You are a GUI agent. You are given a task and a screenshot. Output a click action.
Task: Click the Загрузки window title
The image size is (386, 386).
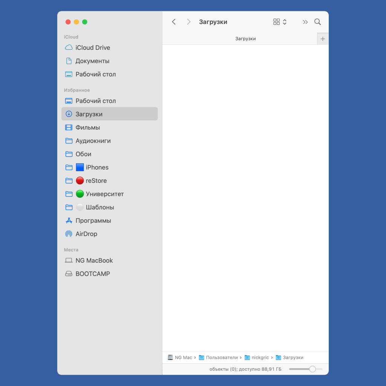tap(213, 22)
